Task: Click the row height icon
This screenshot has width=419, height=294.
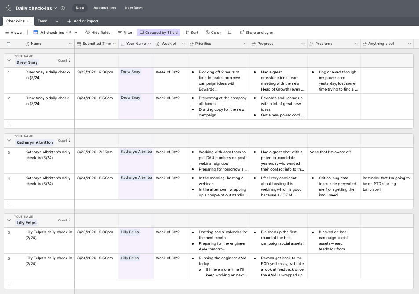Action: [x=230, y=33]
